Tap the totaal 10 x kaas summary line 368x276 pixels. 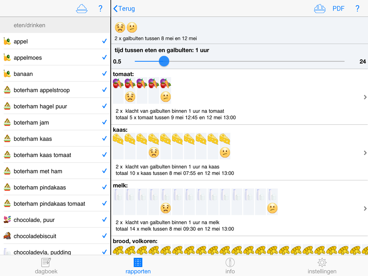(x=175, y=173)
